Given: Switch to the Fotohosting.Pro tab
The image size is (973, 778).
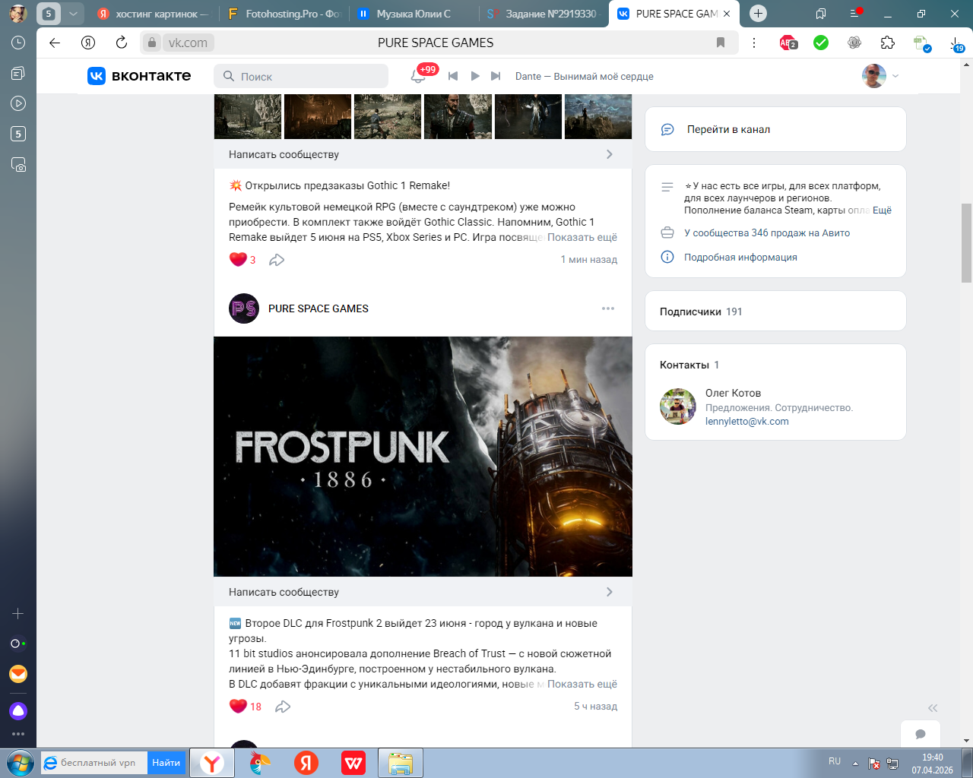Looking at the screenshot, I should pos(285,14).
